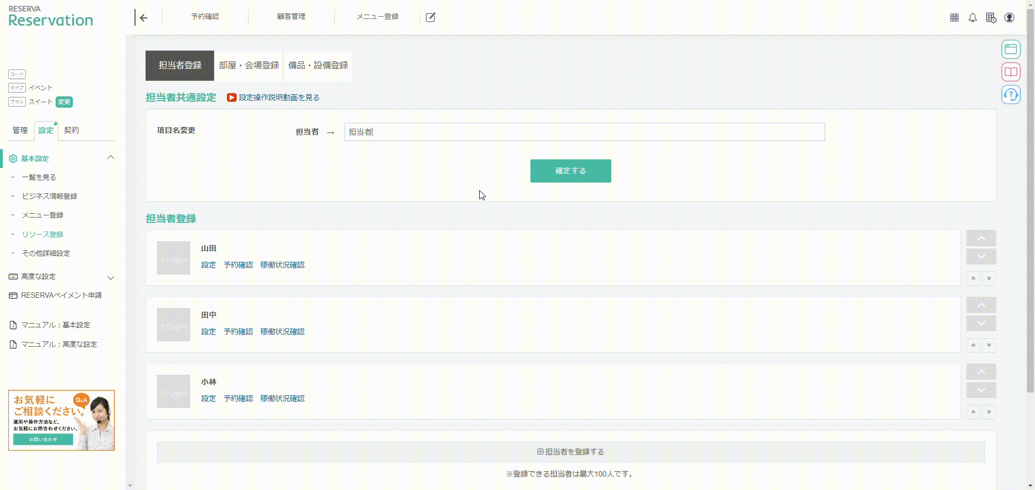Screen dimensions: 1035x490
Task: Open 予約確認 link for 田中
Action: click(238, 332)
